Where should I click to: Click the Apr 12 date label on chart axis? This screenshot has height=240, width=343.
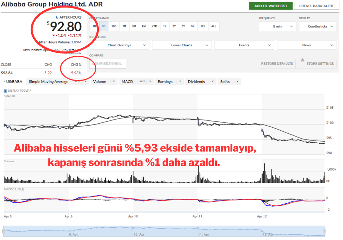click(x=262, y=216)
